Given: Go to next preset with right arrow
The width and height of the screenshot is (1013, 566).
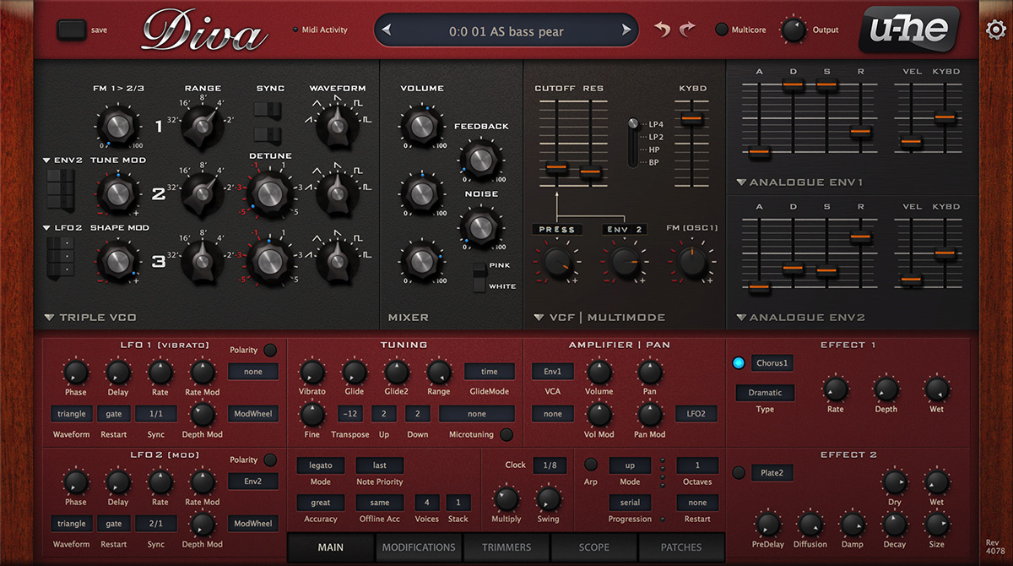Looking at the screenshot, I should pos(626,30).
